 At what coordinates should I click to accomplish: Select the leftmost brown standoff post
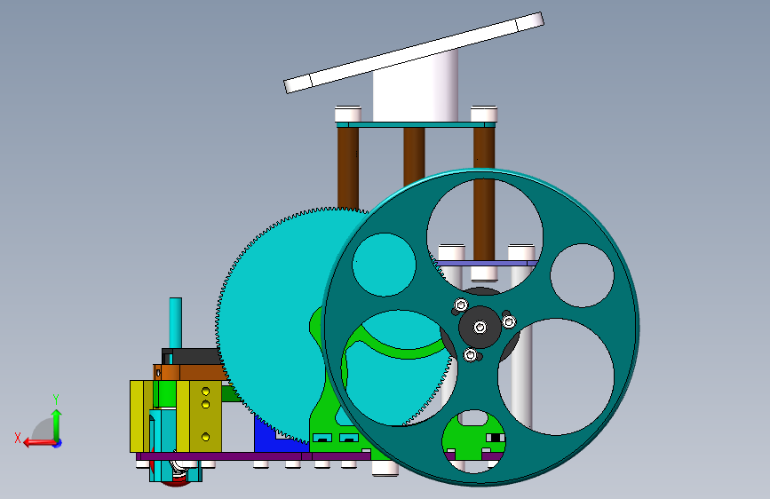coord(347,167)
